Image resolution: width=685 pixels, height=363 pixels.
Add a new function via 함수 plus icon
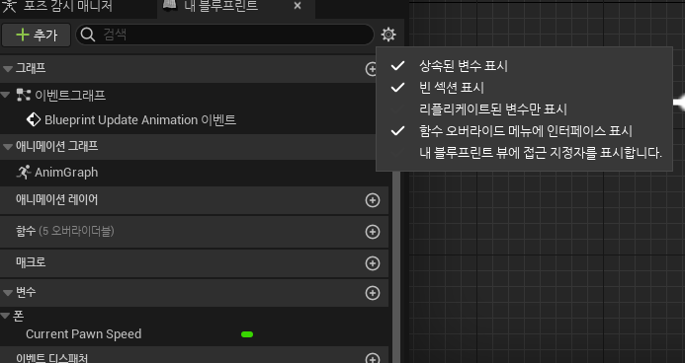tap(373, 232)
